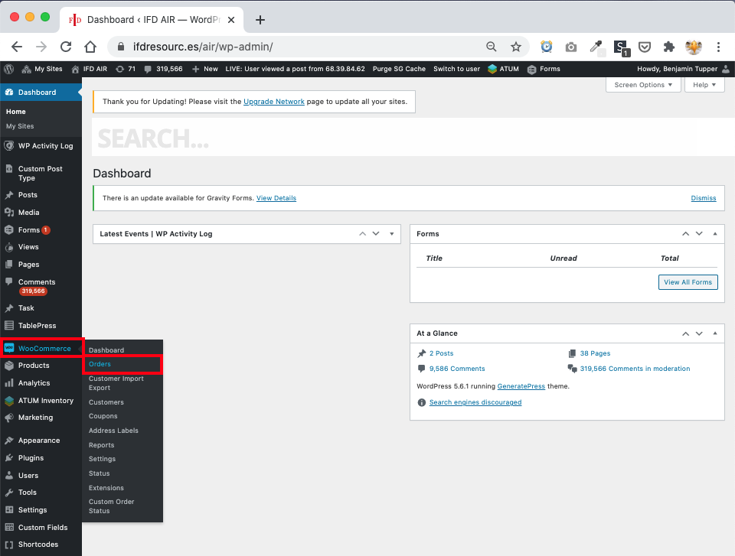735x556 pixels.
Task: Move the Forms widget up
Action: click(685, 234)
